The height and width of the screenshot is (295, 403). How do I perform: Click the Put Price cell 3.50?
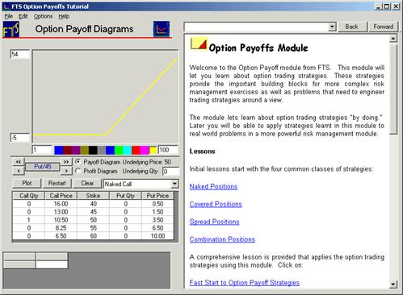click(157, 220)
